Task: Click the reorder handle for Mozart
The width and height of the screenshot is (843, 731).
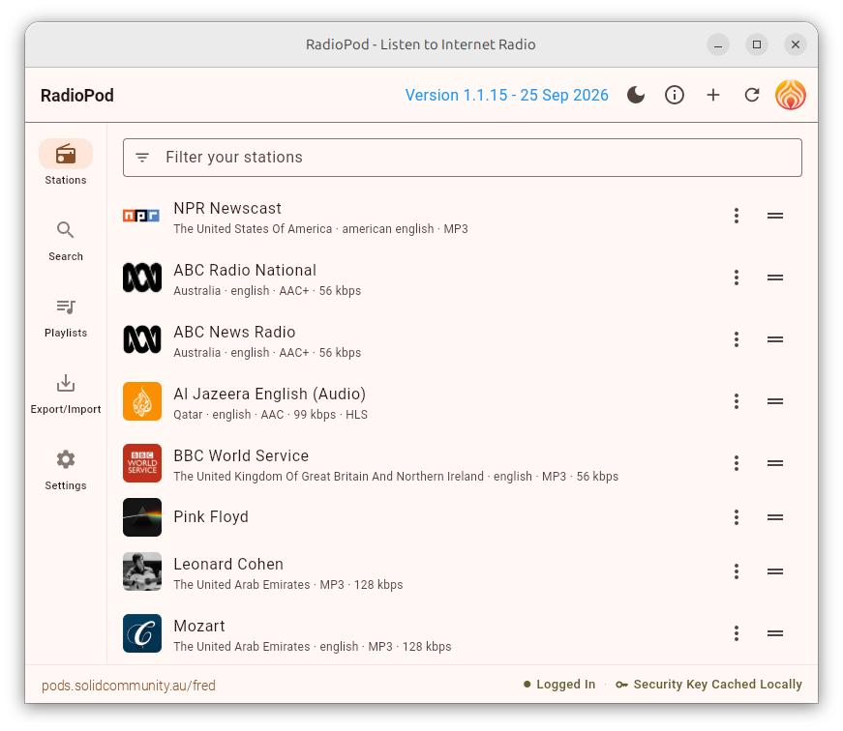Action: 774,633
